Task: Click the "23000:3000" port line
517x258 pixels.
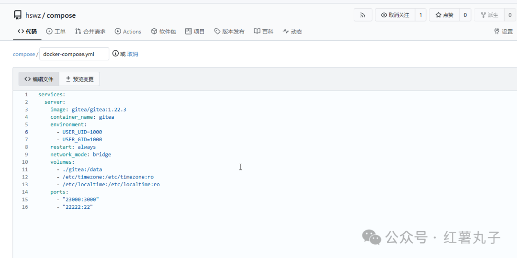Action: tap(78, 199)
